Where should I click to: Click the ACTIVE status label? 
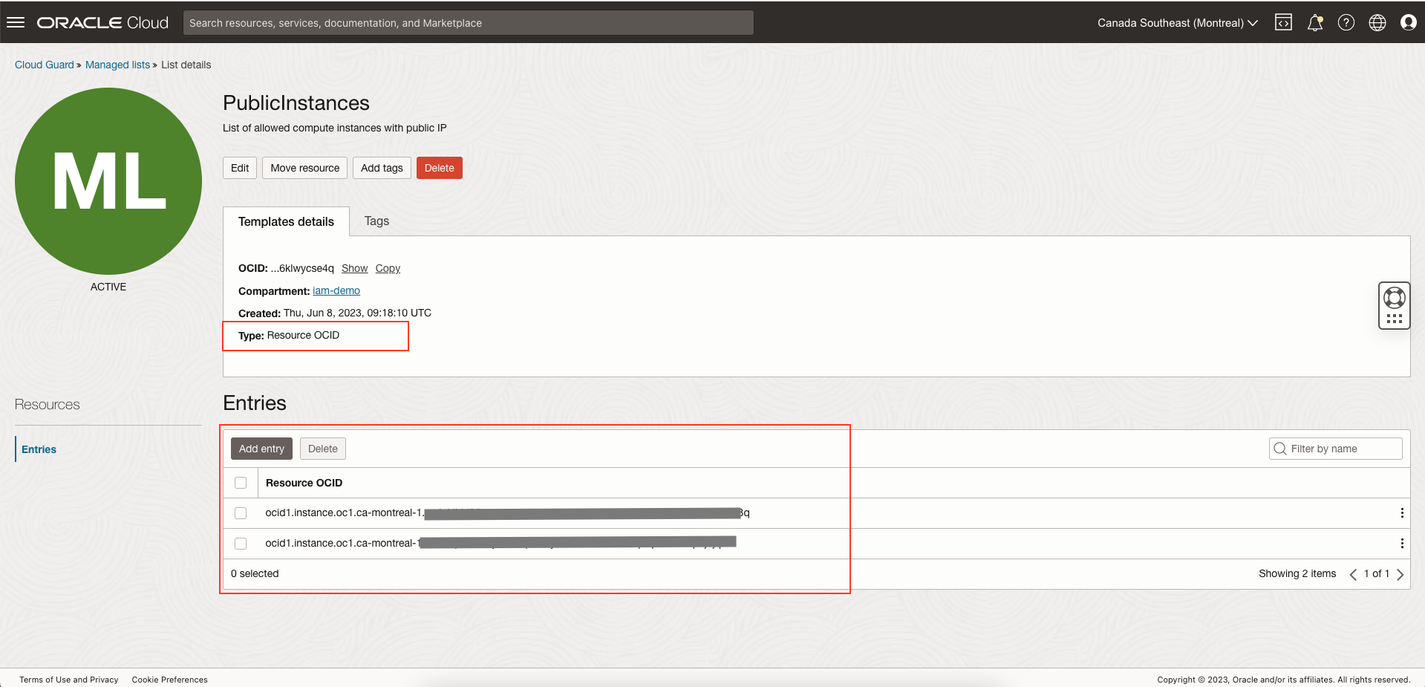click(x=108, y=287)
